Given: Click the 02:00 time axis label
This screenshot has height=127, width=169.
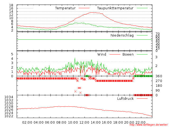Looking at the screenshot, I should click(x=27, y=123).
